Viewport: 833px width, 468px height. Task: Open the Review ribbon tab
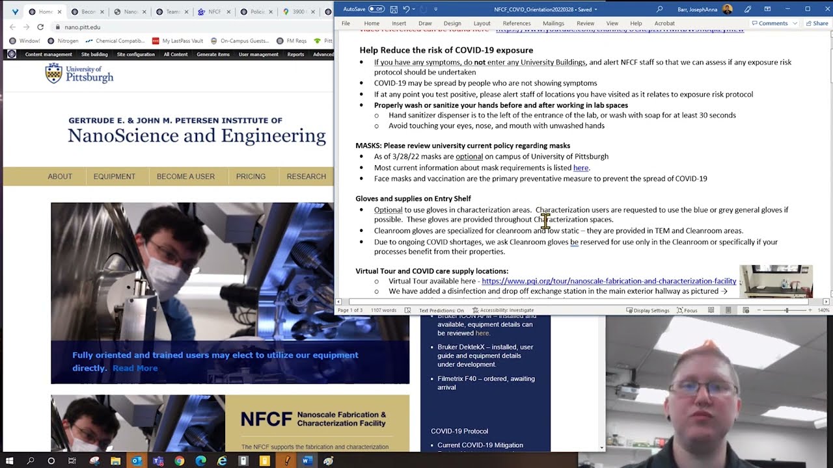point(585,23)
